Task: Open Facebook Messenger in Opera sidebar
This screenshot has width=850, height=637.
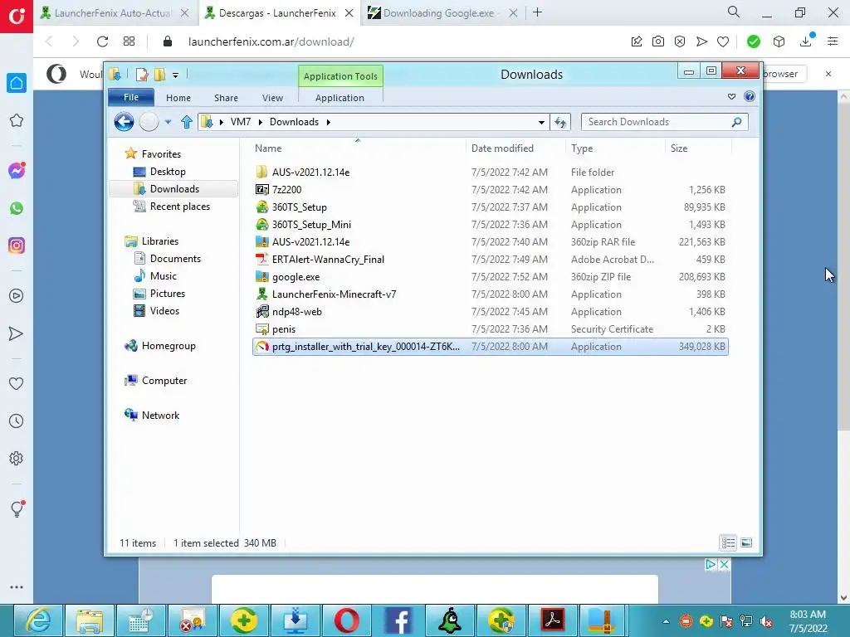Action: click(17, 171)
